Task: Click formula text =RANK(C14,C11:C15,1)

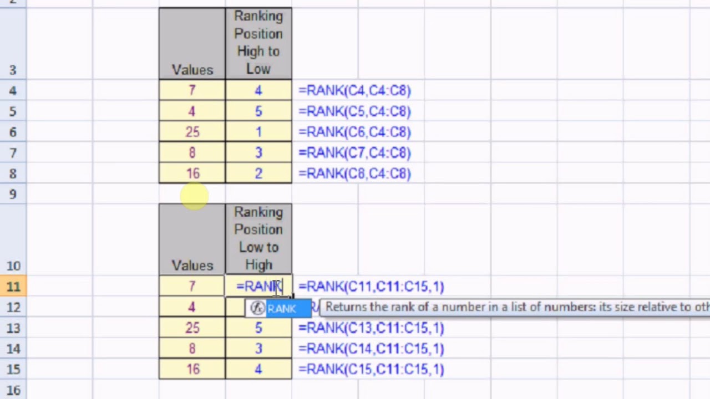Action: pyautogui.click(x=371, y=349)
